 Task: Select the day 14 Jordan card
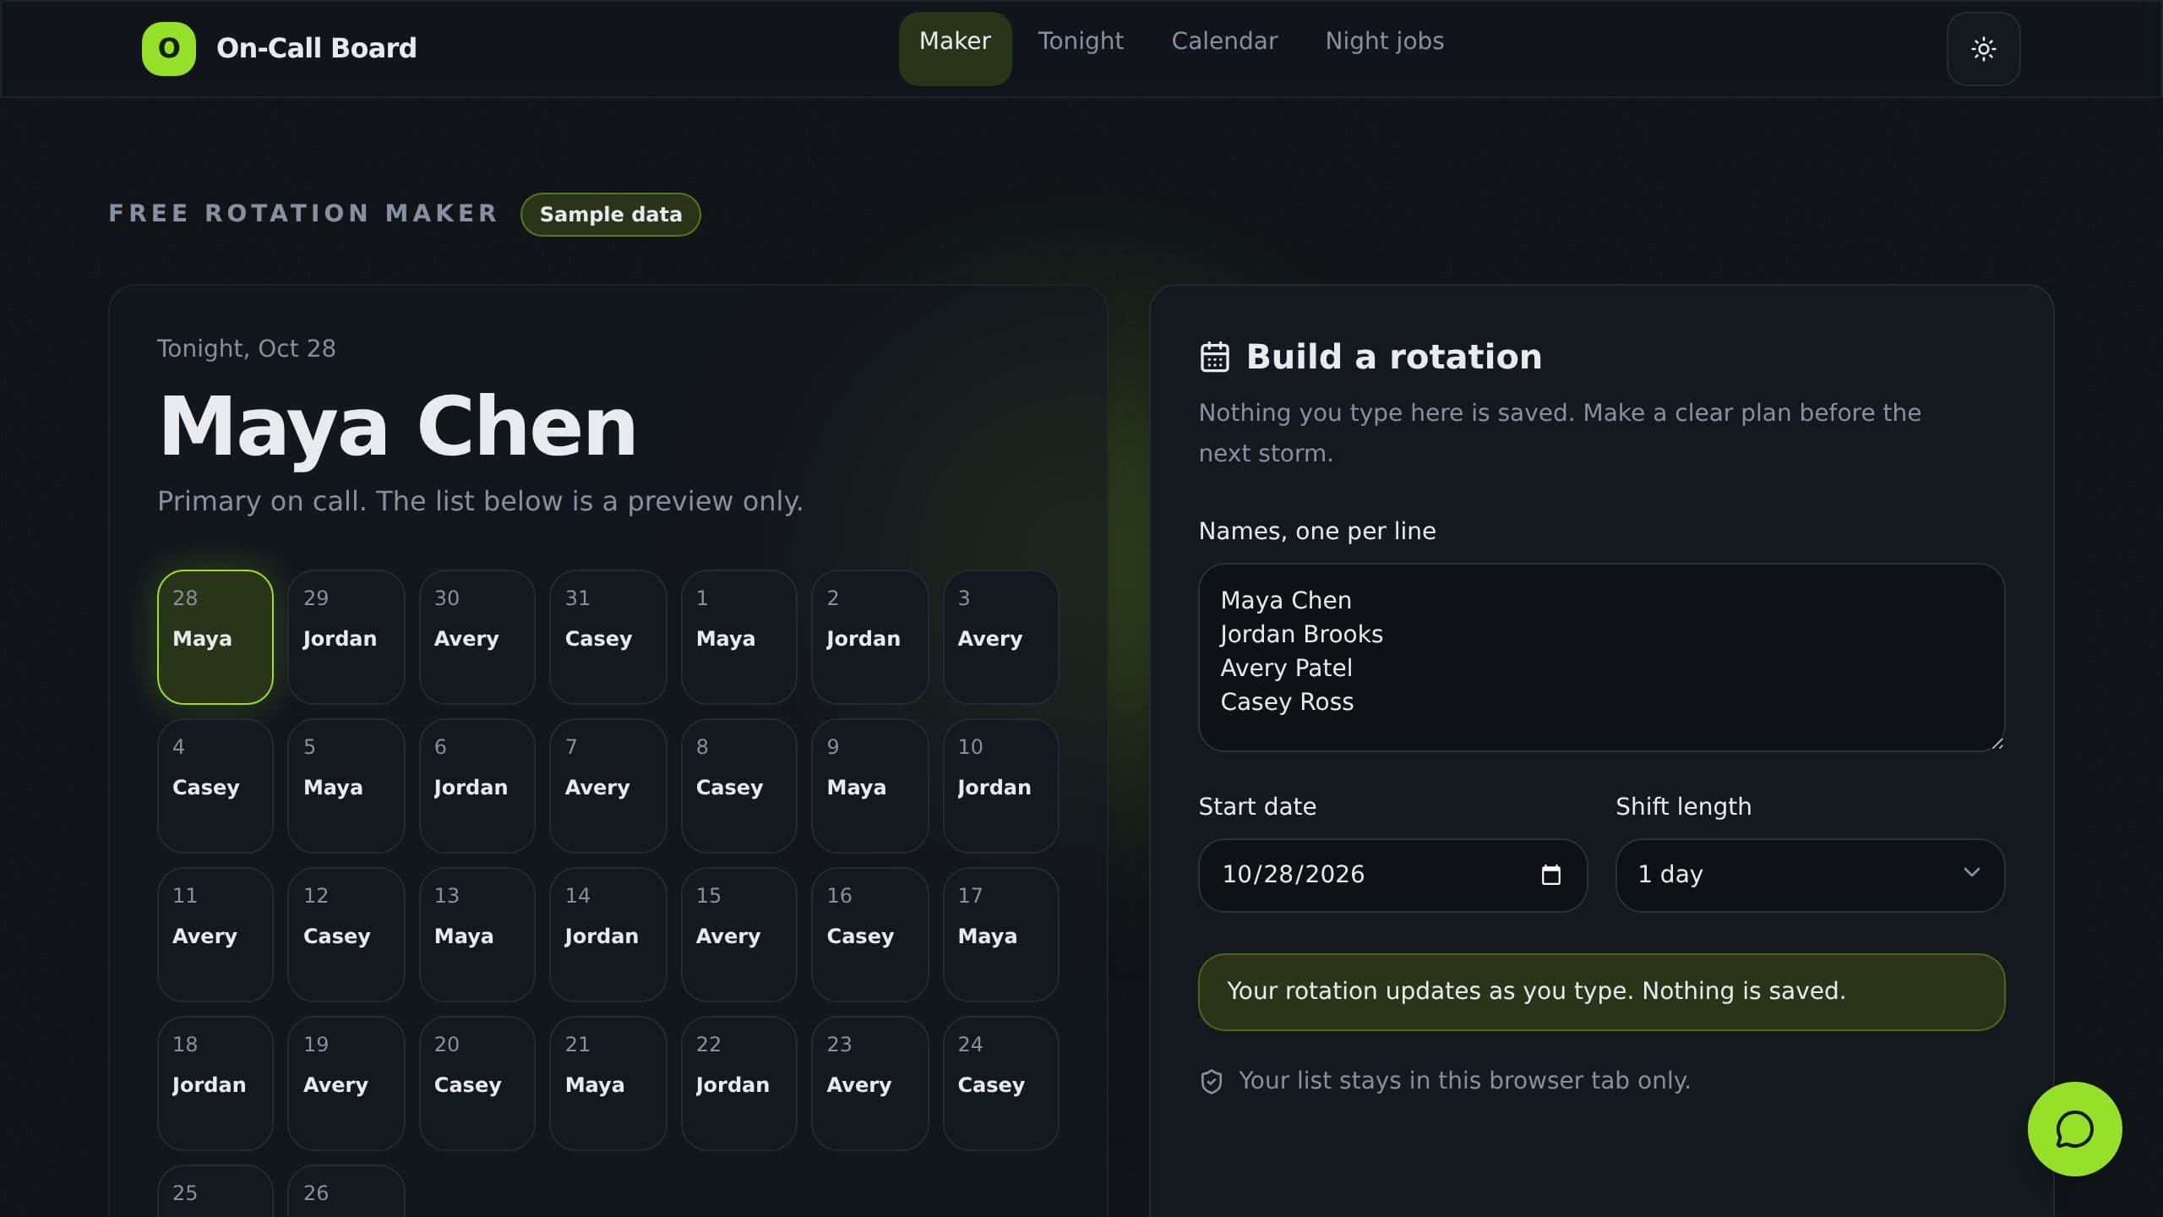tap(608, 935)
